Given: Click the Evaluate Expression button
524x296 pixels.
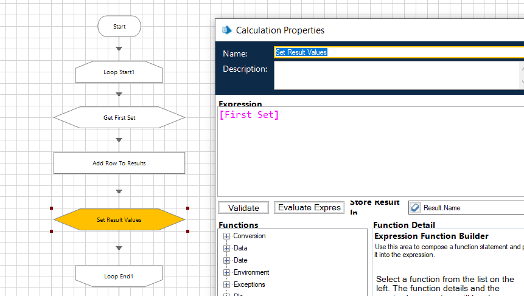Looking at the screenshot, I should (x=309, y=208).
